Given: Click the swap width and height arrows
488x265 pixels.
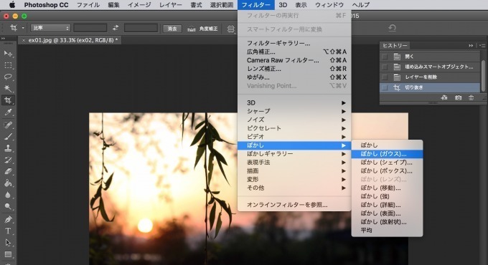Looking at the screenshot, I should [x=116, y=28].
